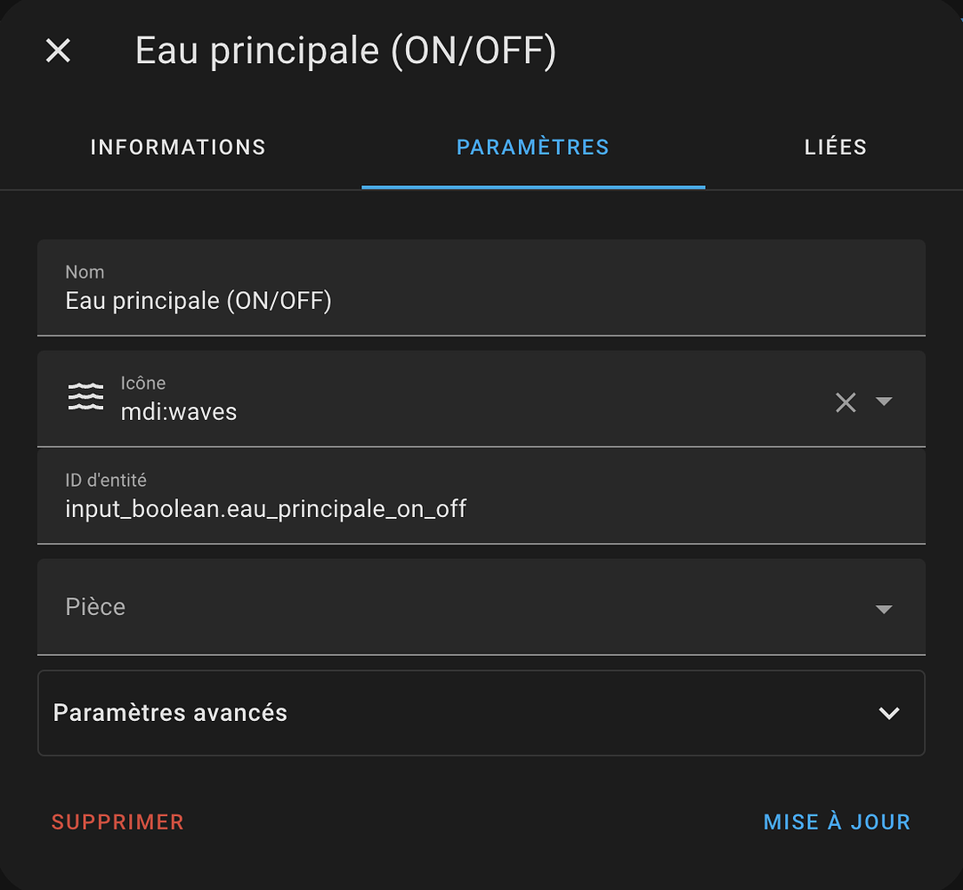Click the 'Nom' field label
Viewport: 963px width, 890px height.
click(85, 272)
